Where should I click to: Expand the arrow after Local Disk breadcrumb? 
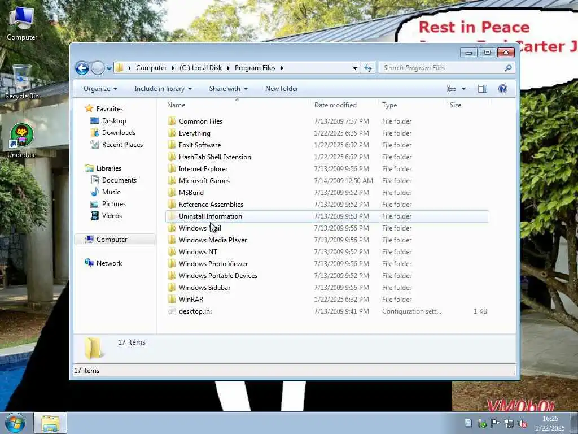pos(228,68)
